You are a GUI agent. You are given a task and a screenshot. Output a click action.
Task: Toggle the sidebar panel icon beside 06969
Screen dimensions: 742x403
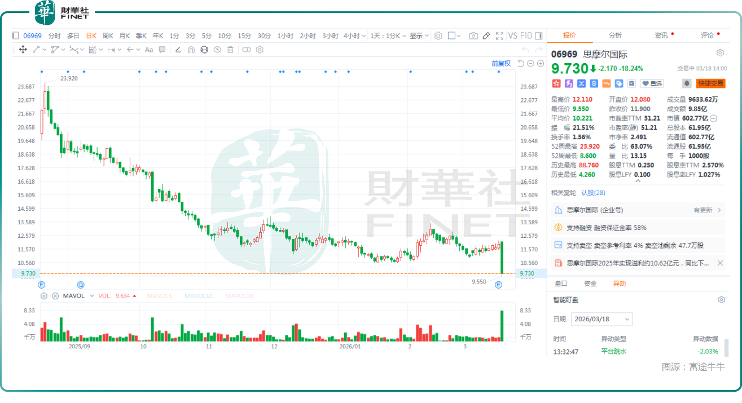(x=16, y=36)
